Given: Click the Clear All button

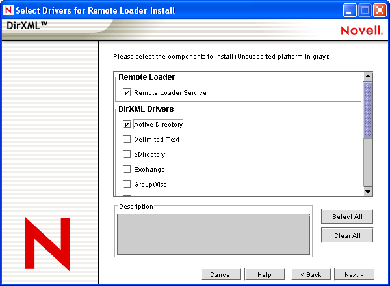Looking at the screenshot, I should coord(347,235).
